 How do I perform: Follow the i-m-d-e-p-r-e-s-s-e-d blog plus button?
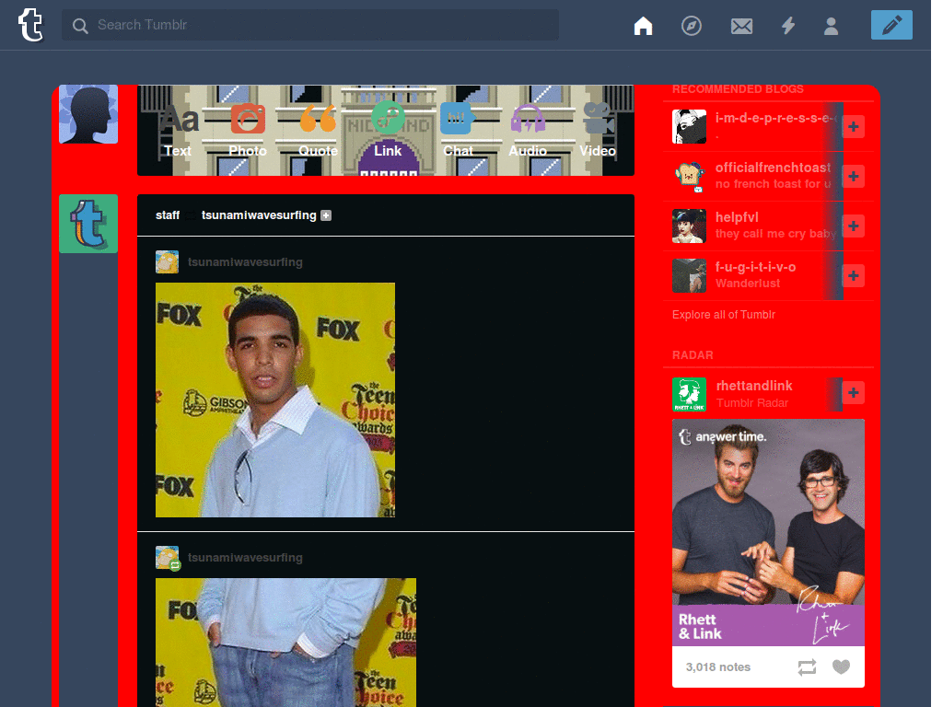tap(854, 126)
